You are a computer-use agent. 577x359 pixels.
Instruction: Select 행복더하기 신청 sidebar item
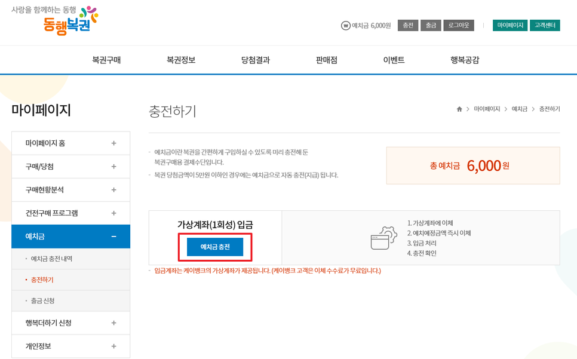pyautogui.click(x=70, y=323)
